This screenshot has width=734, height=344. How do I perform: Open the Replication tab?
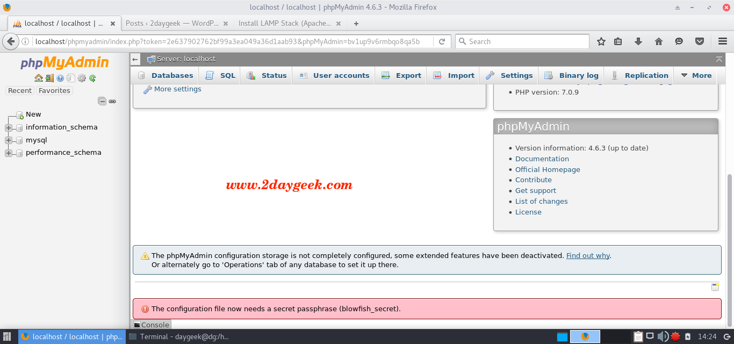[639, 75]
